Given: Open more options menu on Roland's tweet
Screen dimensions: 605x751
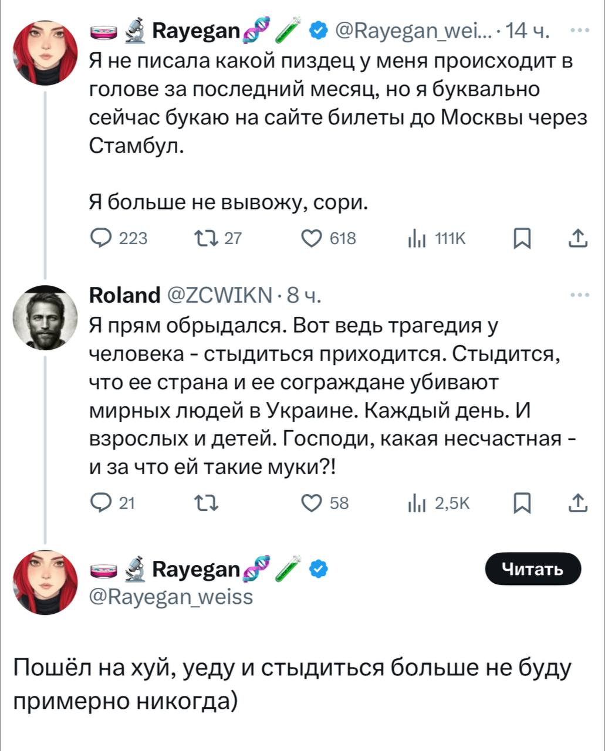Looking at the screenshot, I should pyautogui.click(x=579, y=295).
